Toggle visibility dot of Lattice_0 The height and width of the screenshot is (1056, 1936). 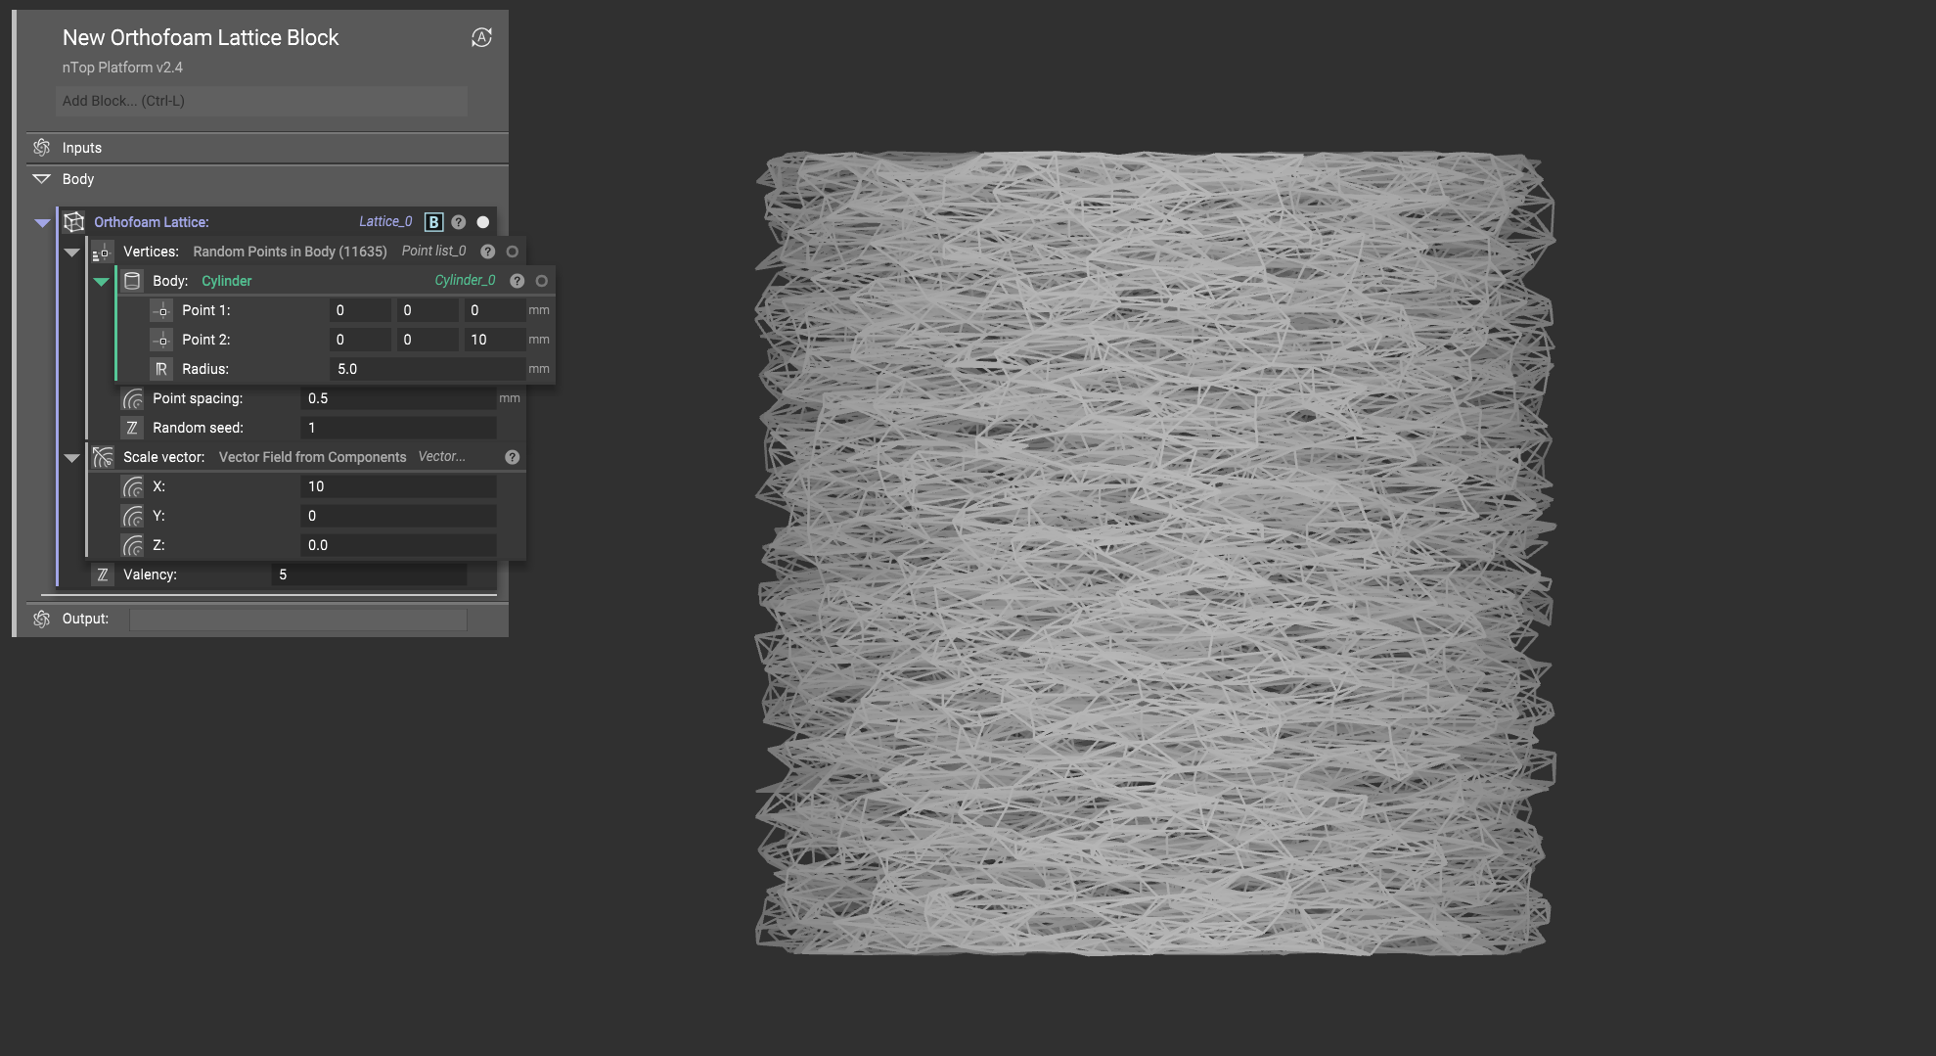click(482, 222)
